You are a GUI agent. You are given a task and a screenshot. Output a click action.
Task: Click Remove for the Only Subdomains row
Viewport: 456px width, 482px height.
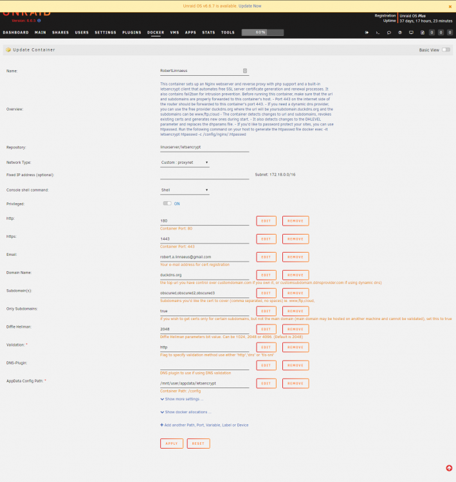pyautogui.click(x=295, y=311)
